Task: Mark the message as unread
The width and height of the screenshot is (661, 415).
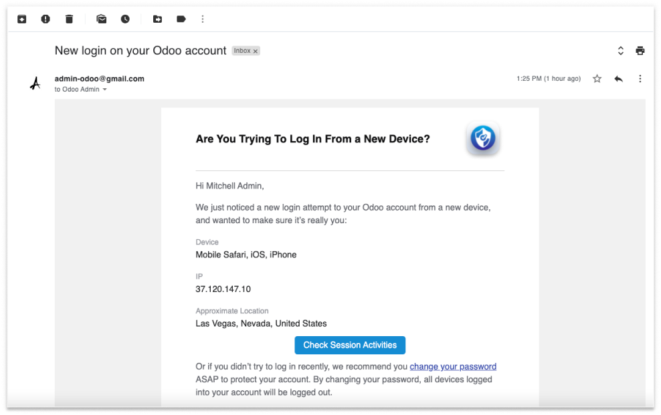Action: (x=101, y=19)
